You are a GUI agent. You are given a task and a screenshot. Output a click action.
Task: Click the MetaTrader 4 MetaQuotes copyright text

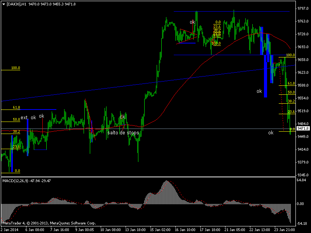49,223
